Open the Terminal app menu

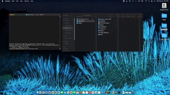(x=7, y=1)
